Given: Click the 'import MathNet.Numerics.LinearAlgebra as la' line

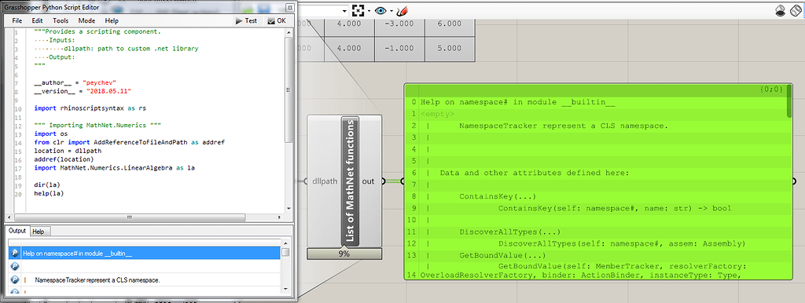Looking at the screenshot, I should [115, 168].
